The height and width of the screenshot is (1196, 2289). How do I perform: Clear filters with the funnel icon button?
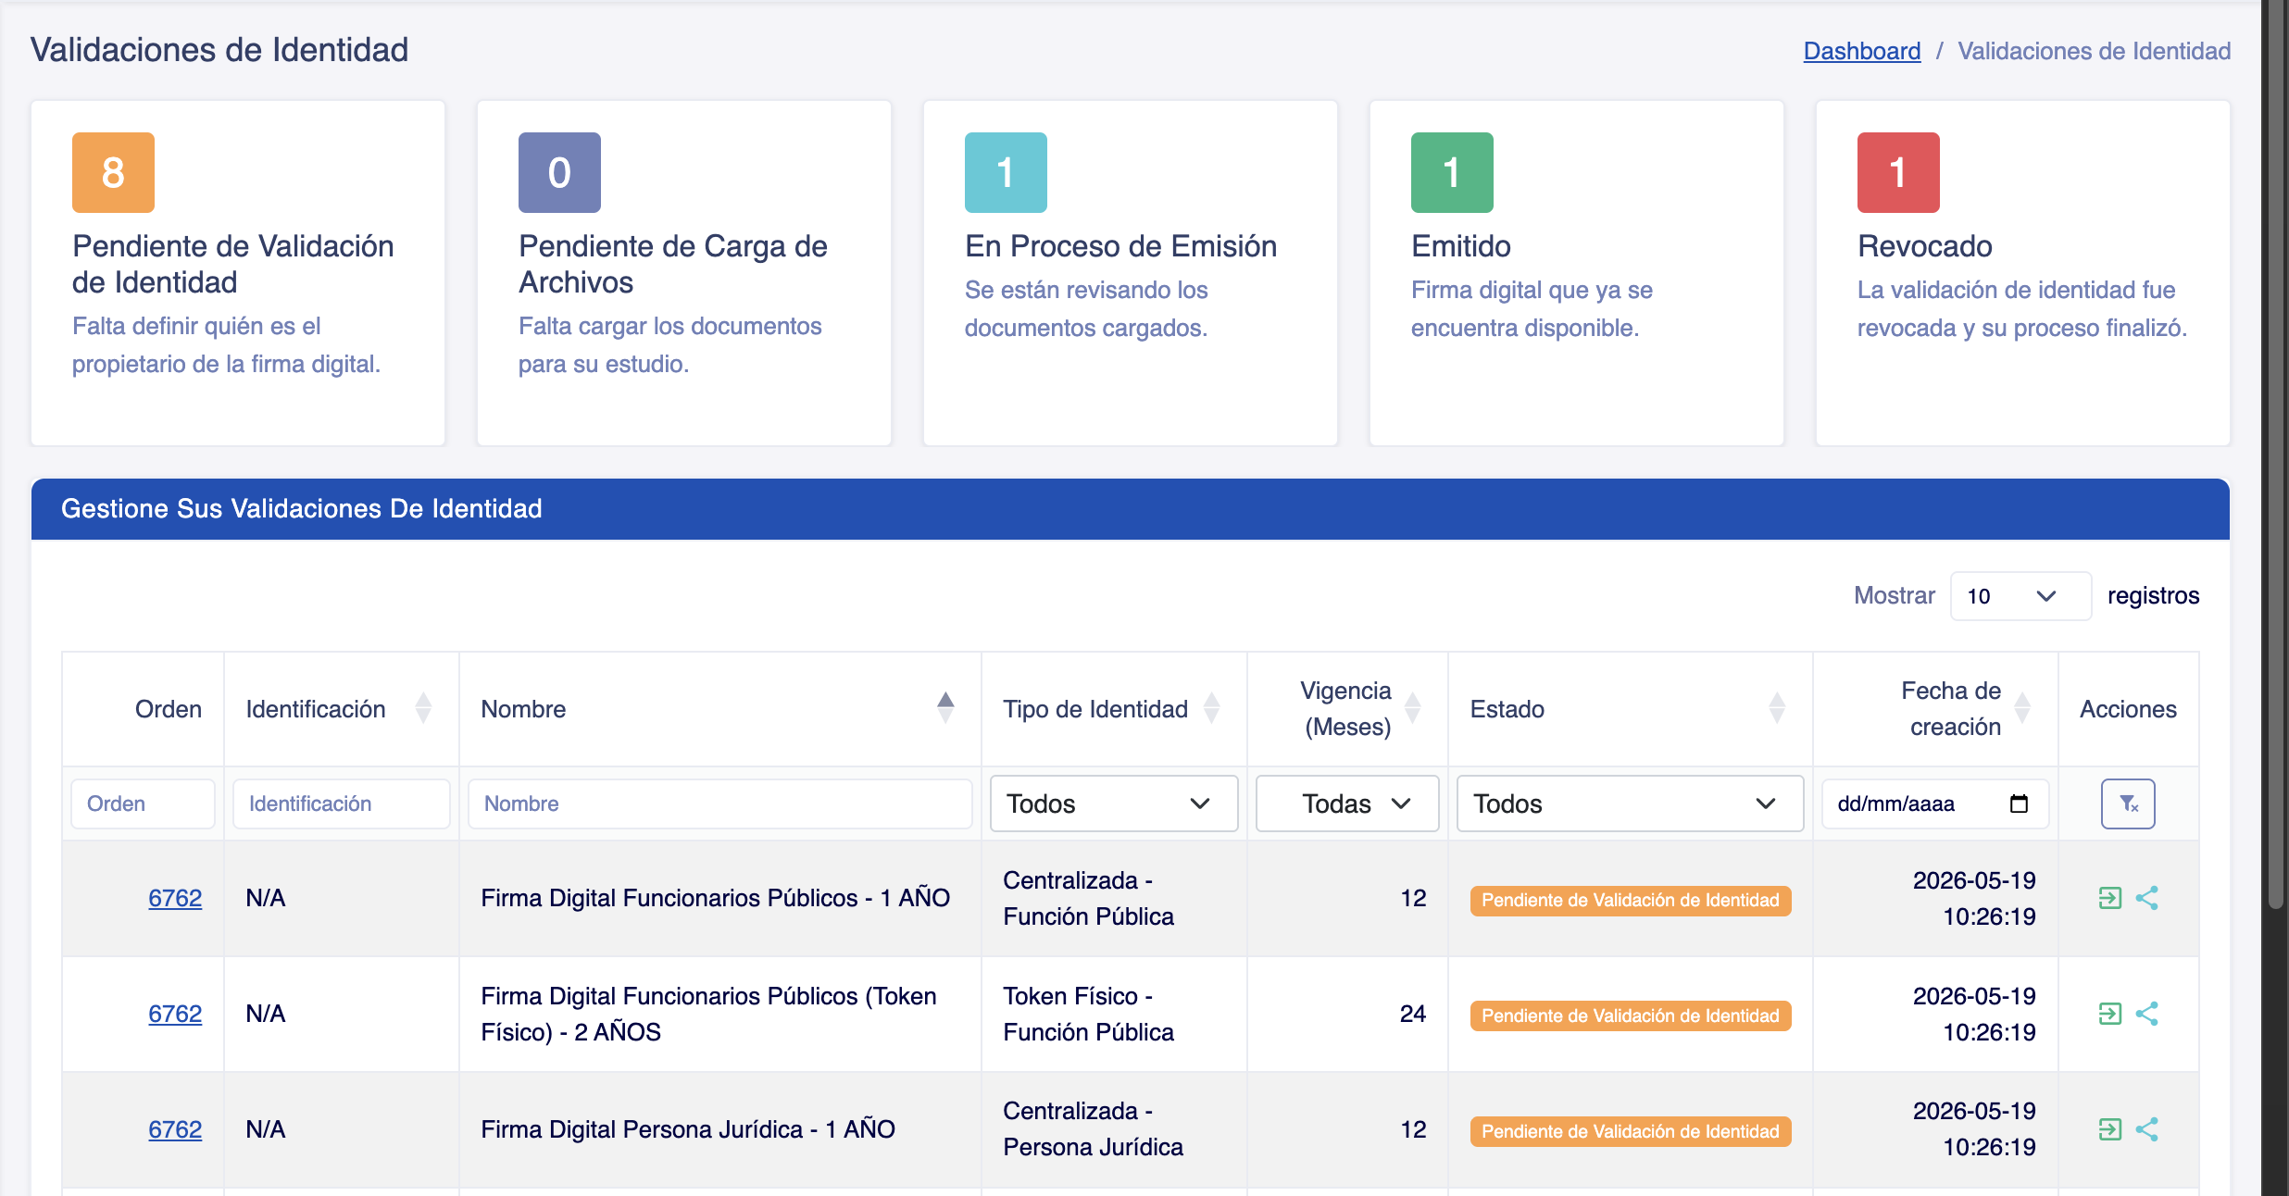2127,804
